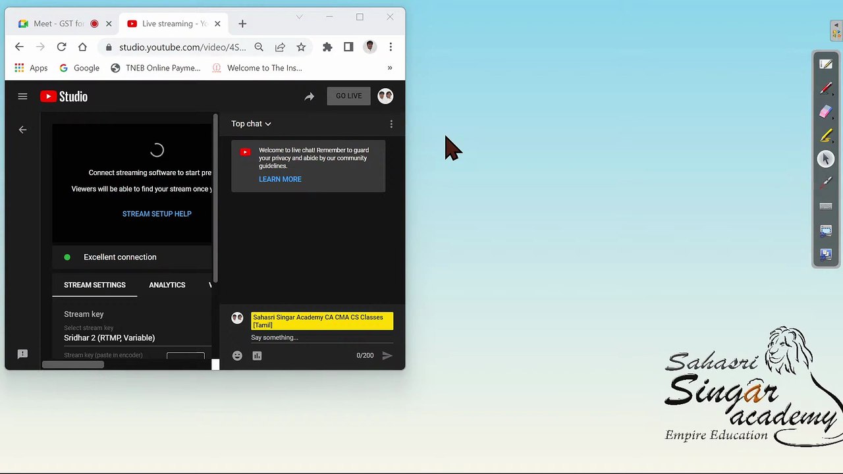Bookmark this page with the star

tap(301, 47)
